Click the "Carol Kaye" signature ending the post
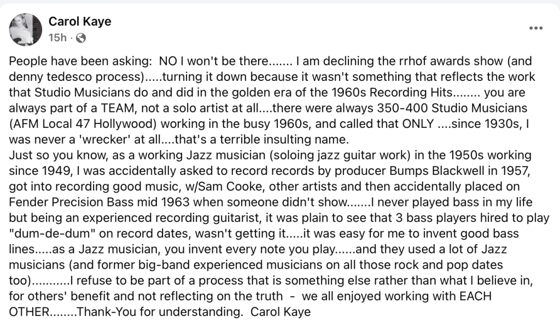 point(281,312)
